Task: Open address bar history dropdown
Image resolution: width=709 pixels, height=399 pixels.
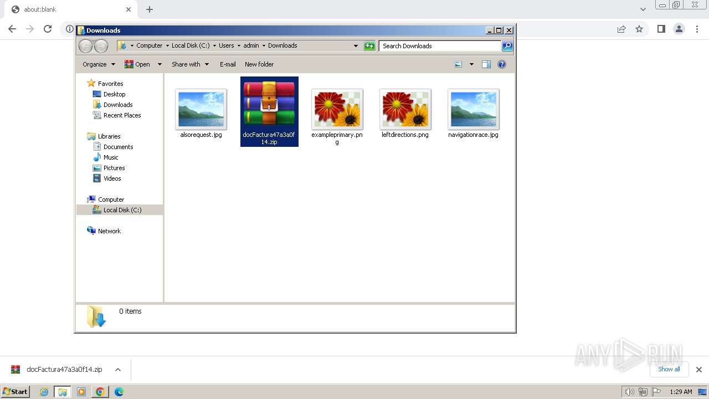Action: (x=356, y=46)
